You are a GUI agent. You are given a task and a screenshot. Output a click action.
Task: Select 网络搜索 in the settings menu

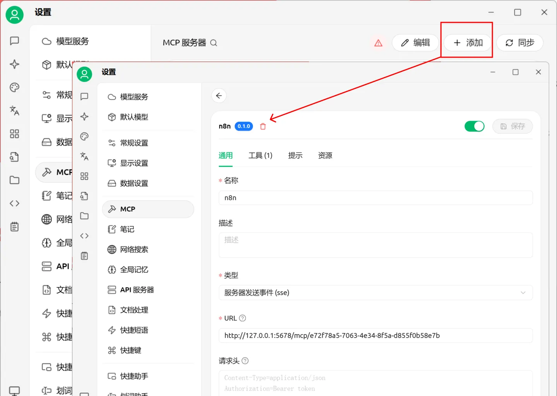click(134, 249)
